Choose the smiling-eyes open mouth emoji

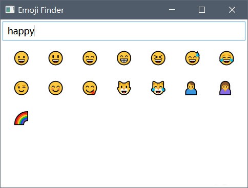[x=90, y=58]
